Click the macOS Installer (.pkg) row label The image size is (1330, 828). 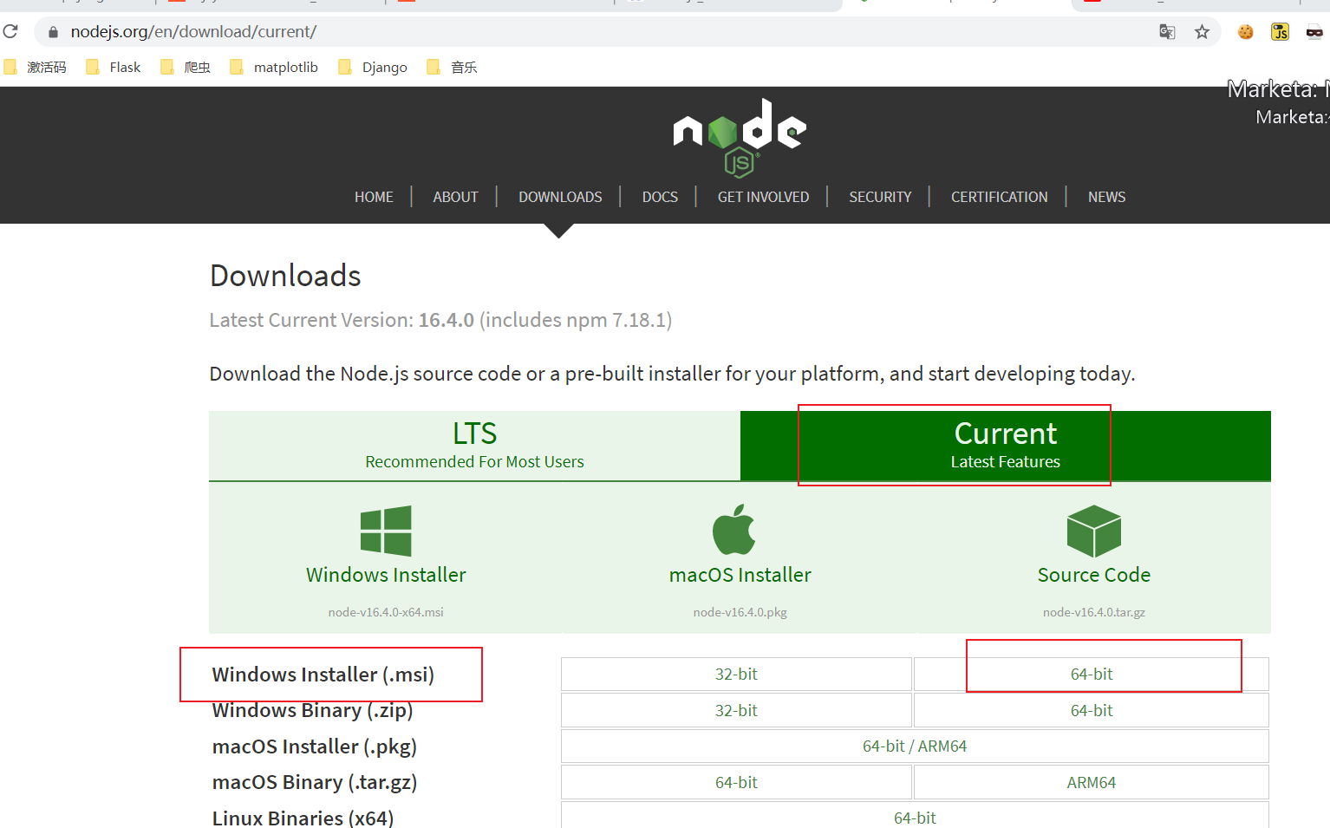(315, 747)
